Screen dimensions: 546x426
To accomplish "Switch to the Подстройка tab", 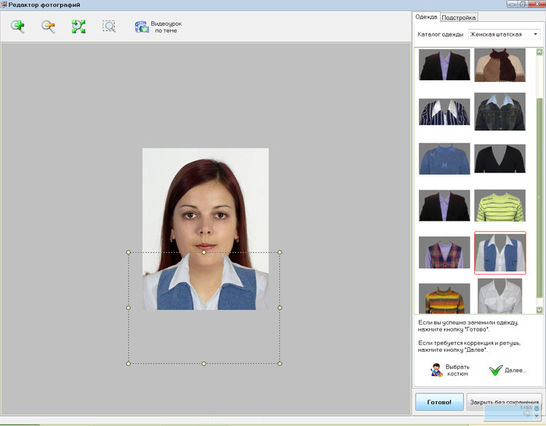I will pyautogui.click(x=459, y=17).
